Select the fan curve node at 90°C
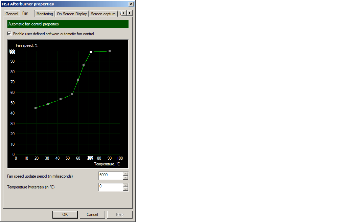 (110, 51)
